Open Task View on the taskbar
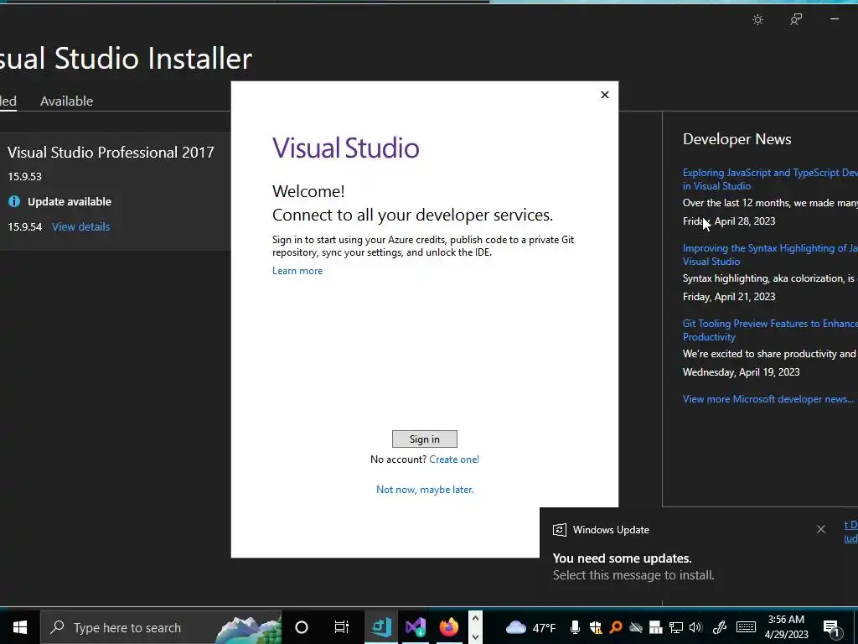The height and width of the screenshot is (644, 858). click(342, 627)
